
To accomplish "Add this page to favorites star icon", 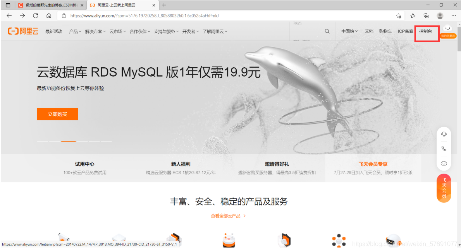I will [399, 16].
